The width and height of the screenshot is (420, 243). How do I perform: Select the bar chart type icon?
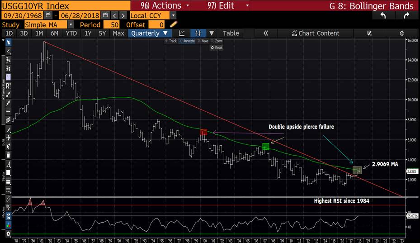coord(198,33)
